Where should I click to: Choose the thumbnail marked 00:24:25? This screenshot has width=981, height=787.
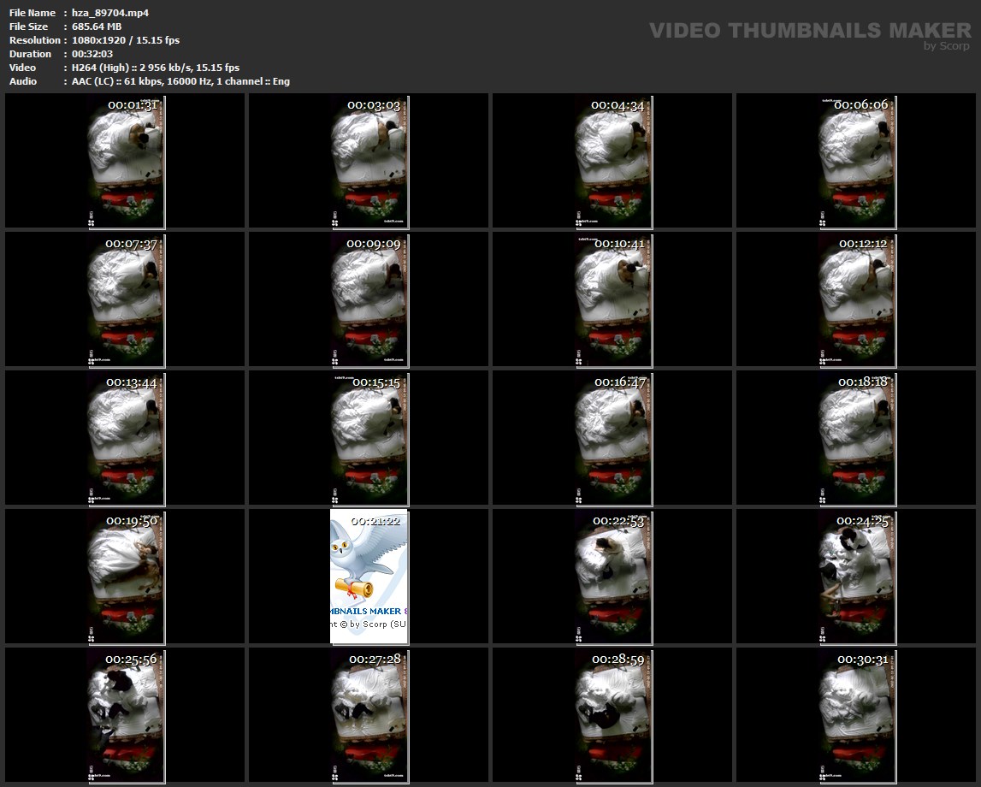[856, 577]
